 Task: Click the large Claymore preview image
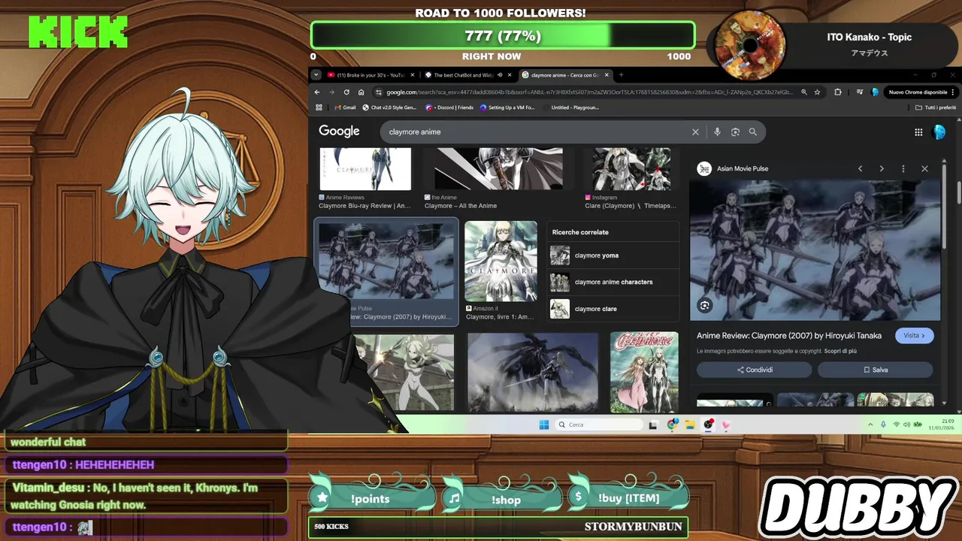(815, 250)
